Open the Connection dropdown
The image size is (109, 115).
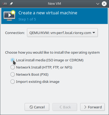click(62, 33)
